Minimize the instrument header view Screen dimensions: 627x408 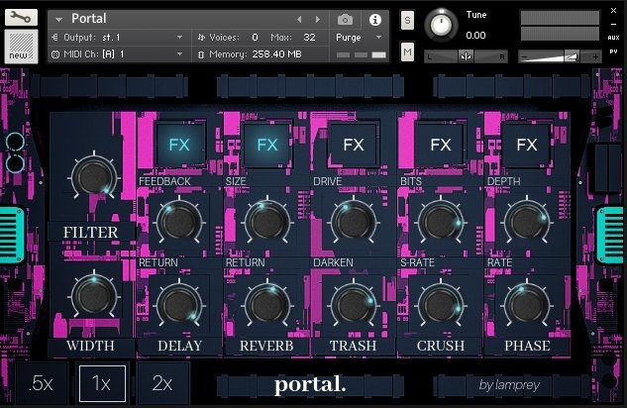[x=613, y=25]
